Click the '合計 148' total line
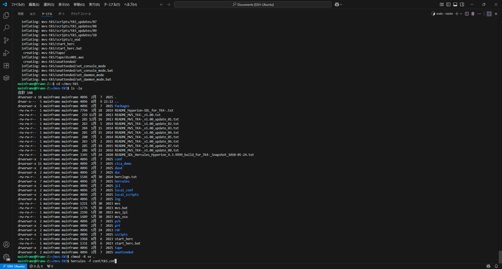This screenshot has width=502, height=269. [x=25, y=93]
